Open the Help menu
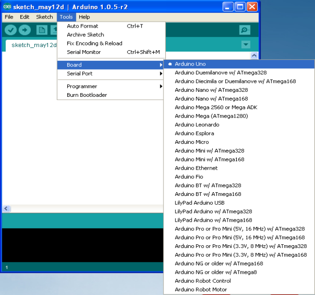The width and height of the screenshot is (315, 295). 84,17
